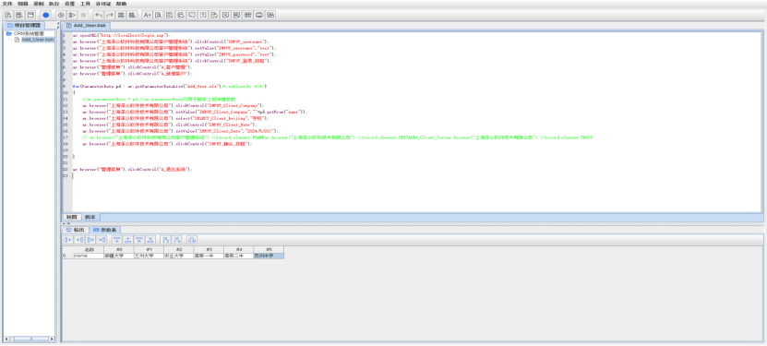Click the circled play run icon

point(61,15)
